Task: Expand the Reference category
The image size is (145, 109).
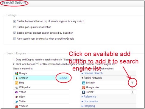Action: click(x=89, y=96)
